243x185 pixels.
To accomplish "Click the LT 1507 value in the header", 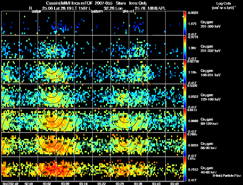I will pos(80,8).
